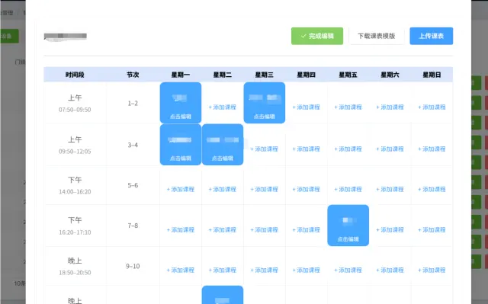
Task: Add course for Friday periods 1-2
Action: 348,107
